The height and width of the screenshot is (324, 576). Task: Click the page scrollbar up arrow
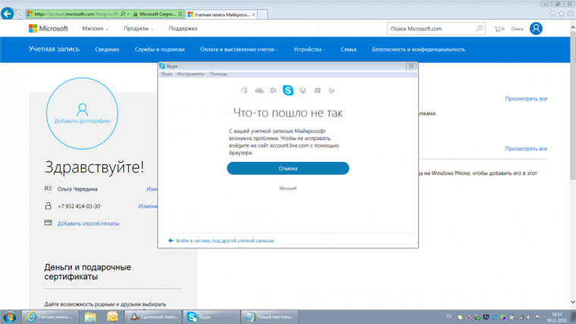coord(572,27)
